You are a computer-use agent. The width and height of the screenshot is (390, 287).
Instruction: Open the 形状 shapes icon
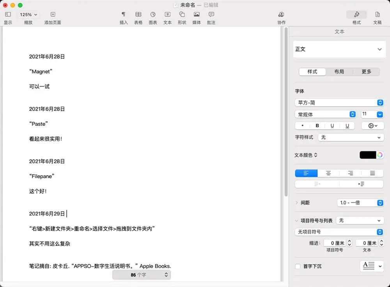(x=182, y=14)
